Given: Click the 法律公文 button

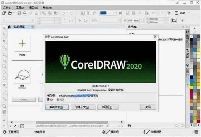Looking at the screenshot, I should [x=83, y=107].
